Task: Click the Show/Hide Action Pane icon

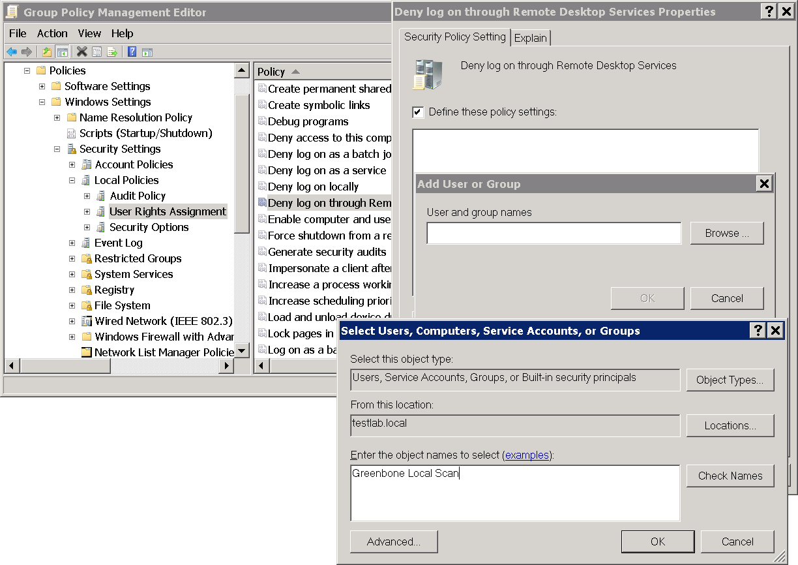Action: tap(147, 52)
